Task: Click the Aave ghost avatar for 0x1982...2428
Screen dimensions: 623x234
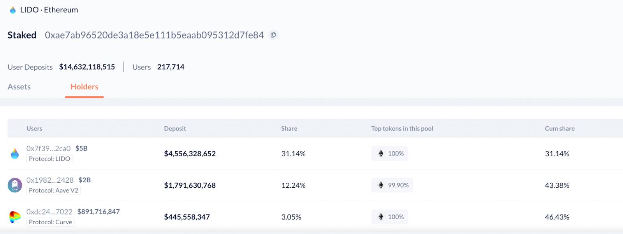Action: tap(15, 185)
